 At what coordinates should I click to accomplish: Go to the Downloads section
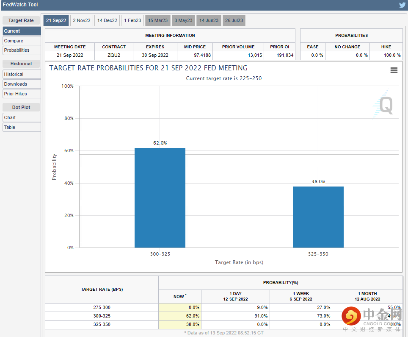point(22,84)
